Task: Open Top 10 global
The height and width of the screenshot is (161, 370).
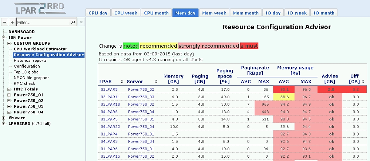Action: 26,72
